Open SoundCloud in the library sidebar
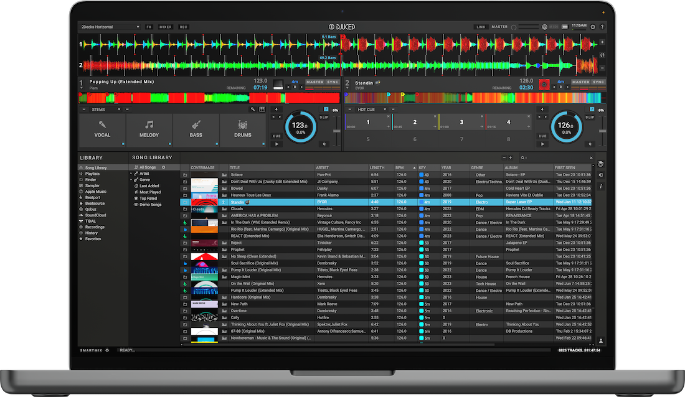The height and width of the screenshot is (397, 685). (x=95, y=215)
